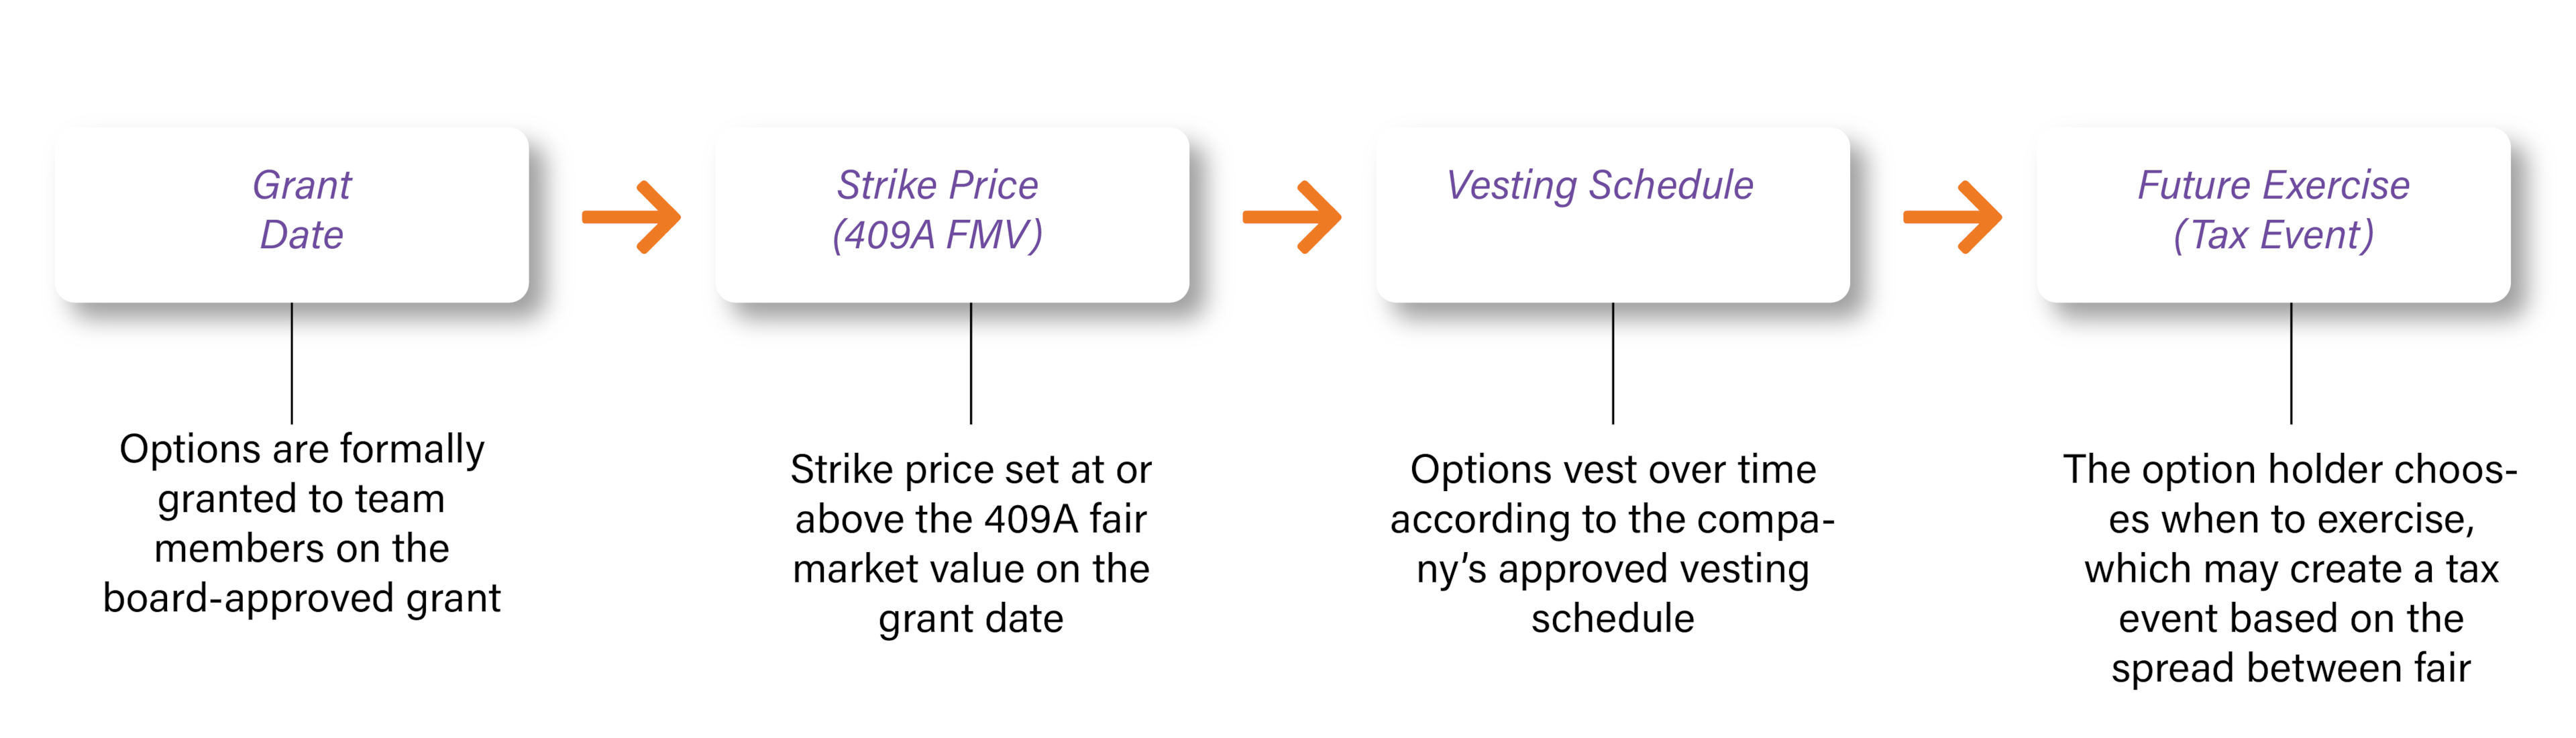Click the connector line under Vesting Schedule

pyautogui.click(x=1613, y=362)
